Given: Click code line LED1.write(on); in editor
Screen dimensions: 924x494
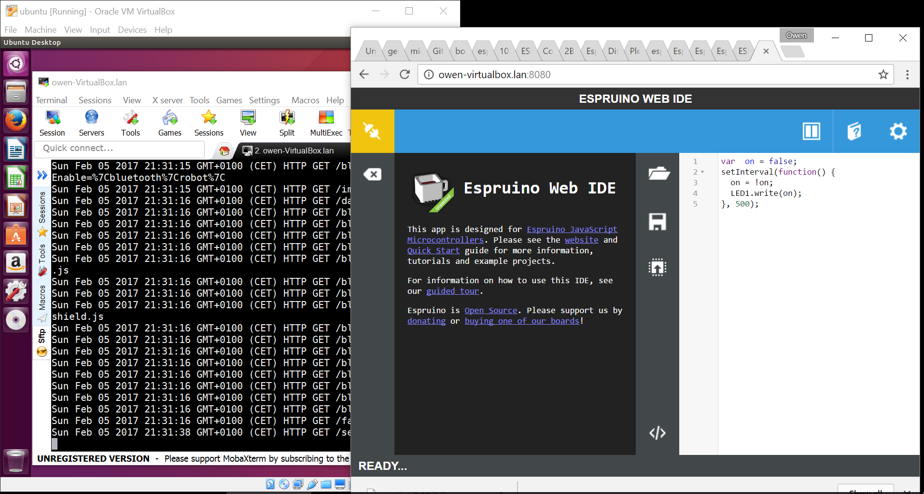Looking at the screenshot, I should (766, 193).
